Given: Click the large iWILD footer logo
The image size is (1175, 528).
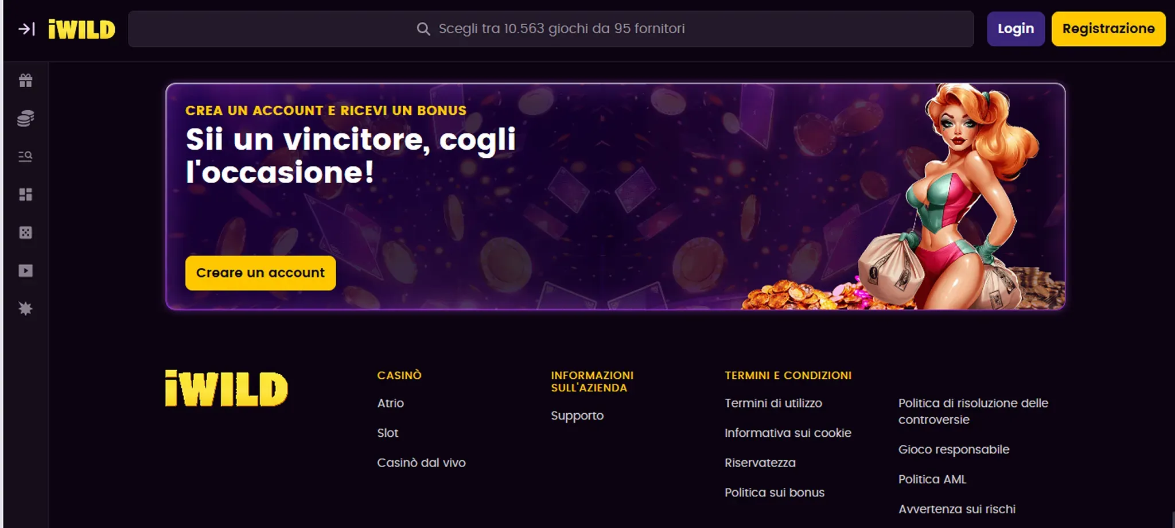Looking at the screenshot, I should [226, 389].
